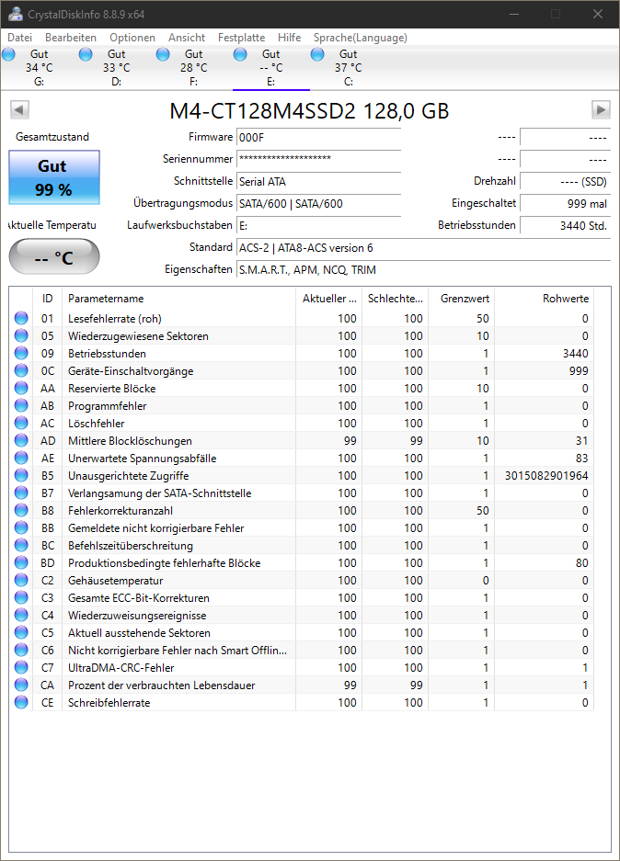
Task: Select the Wiederzuweisungsereignisse row
Action: (302, 615)
